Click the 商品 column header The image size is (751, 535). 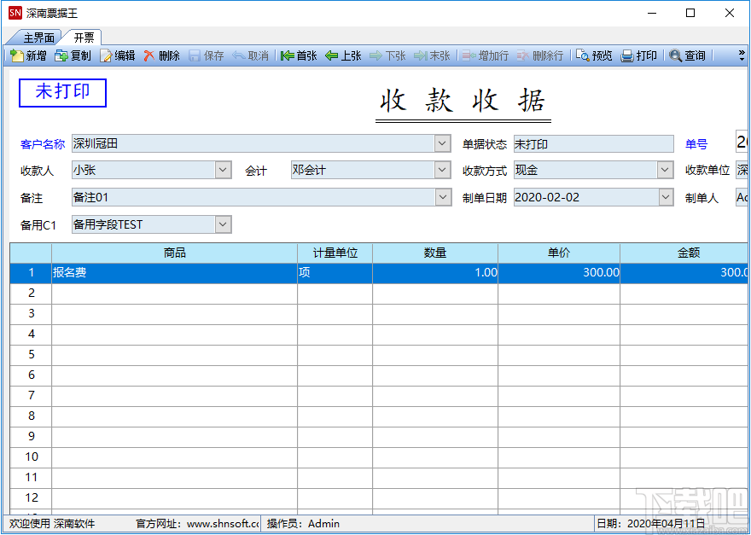pyautogui.click(x=174, y=253)
